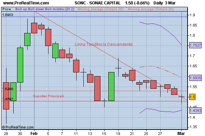Click the Suportes Principais annotation

49,96
